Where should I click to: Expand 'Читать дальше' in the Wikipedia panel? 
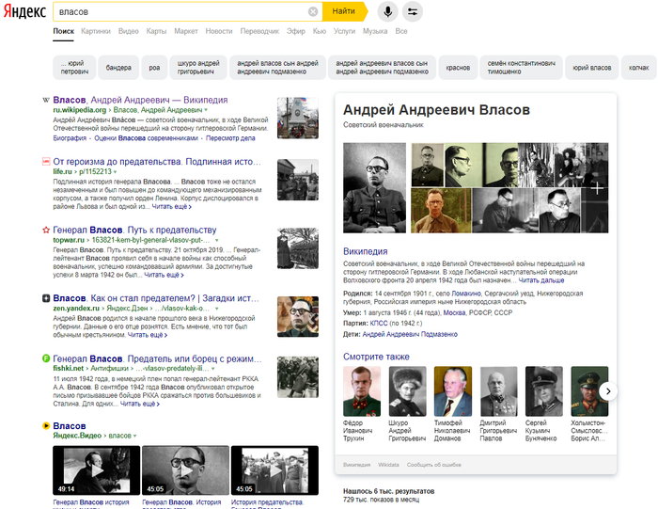click(x=541, y=280)
